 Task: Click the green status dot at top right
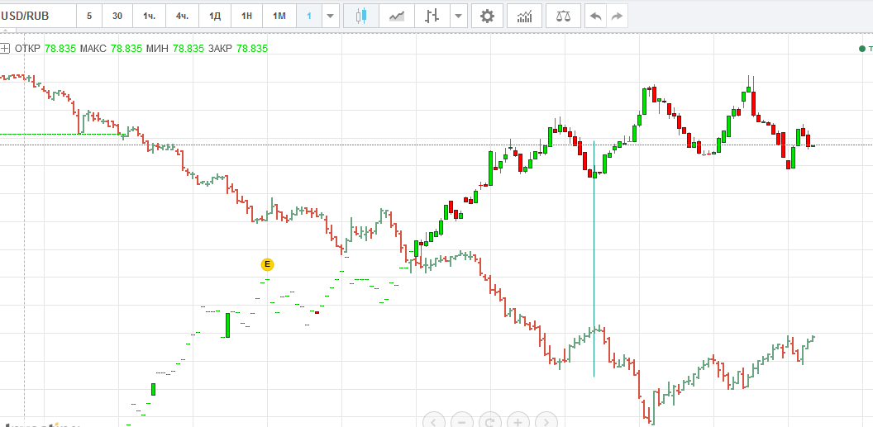coord(862,49)
